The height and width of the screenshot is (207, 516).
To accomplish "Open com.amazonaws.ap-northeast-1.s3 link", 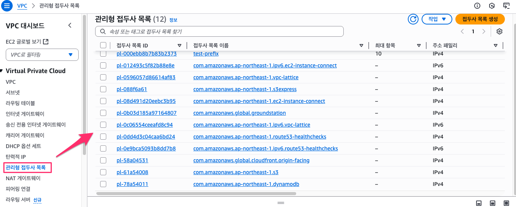I will (236, 172).
